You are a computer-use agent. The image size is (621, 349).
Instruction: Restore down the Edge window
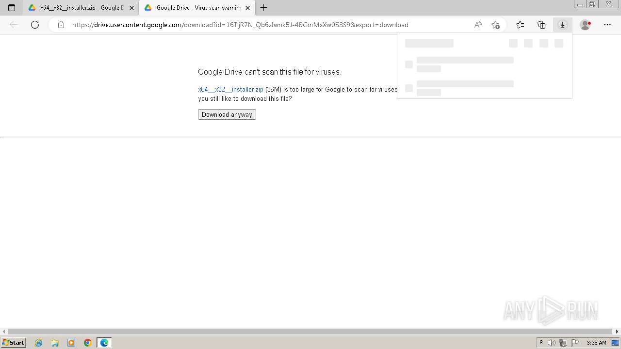(592, 4)
